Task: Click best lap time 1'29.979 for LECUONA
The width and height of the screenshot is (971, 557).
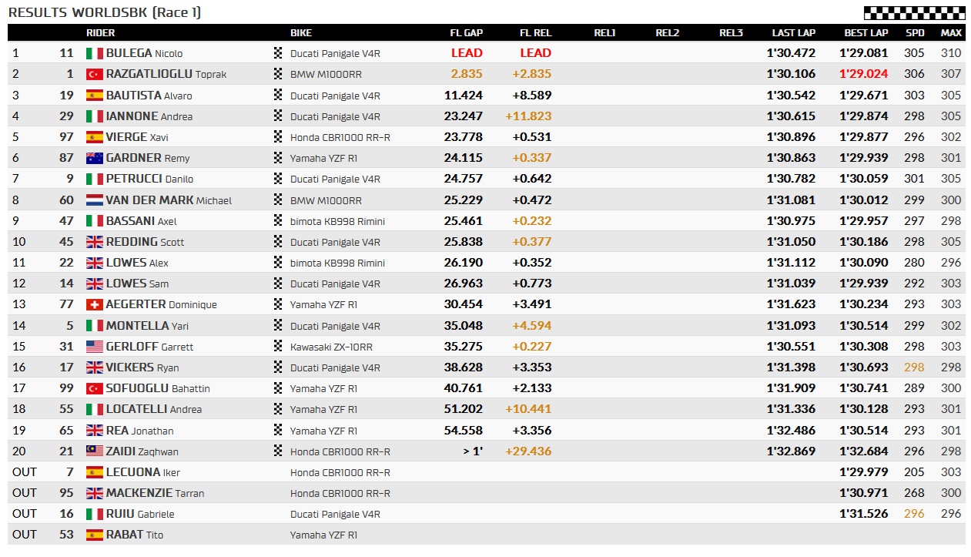Action: (864, 472)
